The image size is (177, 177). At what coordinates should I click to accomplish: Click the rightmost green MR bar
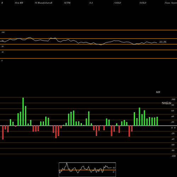pyautogui.click(x=157, y=121)
